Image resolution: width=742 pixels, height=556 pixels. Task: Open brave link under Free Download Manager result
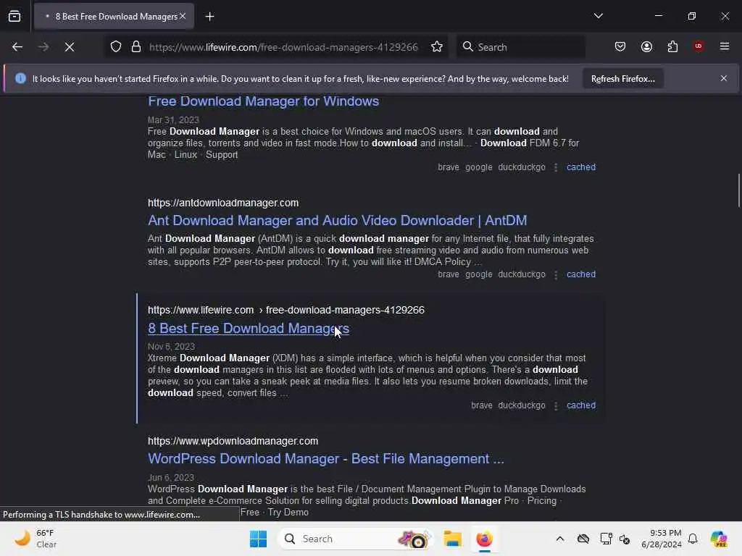pyautogui.click(x=448, y=167)
